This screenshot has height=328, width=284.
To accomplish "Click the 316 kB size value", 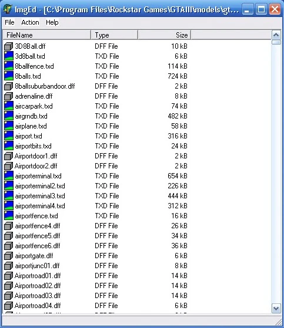I will 178,136.
